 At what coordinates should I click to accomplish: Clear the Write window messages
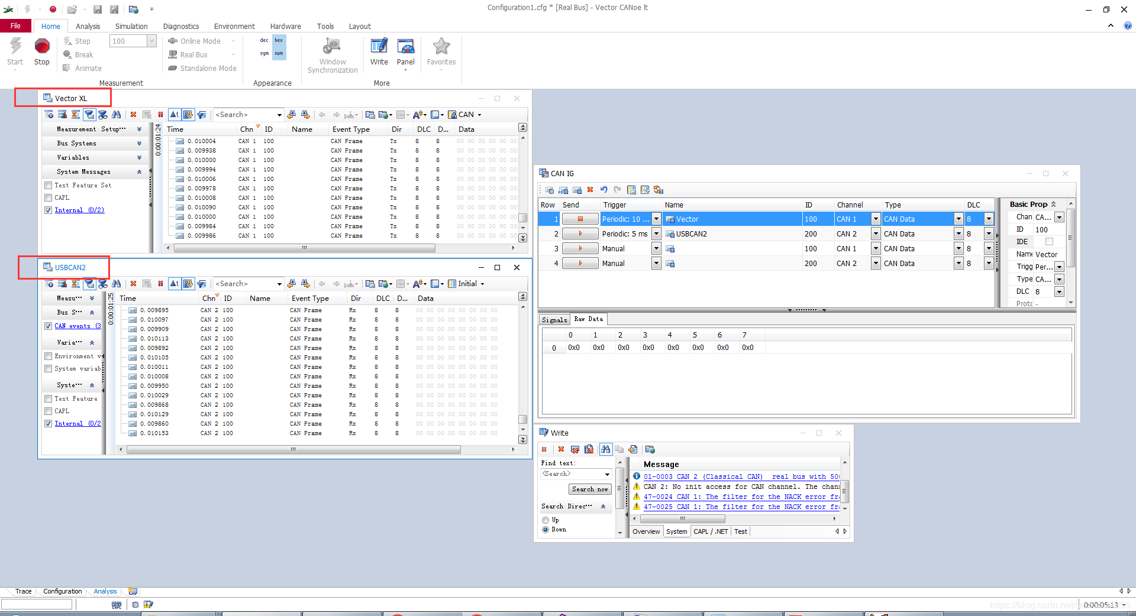(561, 449)
